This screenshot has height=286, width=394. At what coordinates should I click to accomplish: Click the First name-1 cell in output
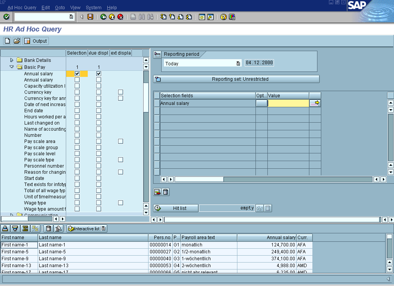(19, 245)
